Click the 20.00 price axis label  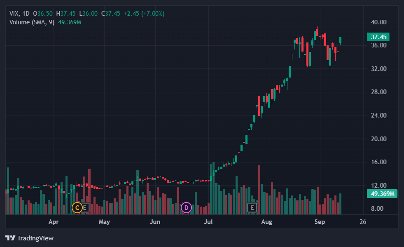[x=378, y=139]
